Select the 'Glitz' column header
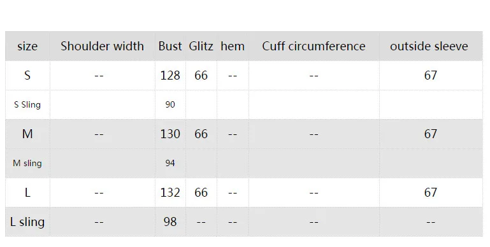The width and height of the screenshot is (490, 247). click(x=201, y=46)
